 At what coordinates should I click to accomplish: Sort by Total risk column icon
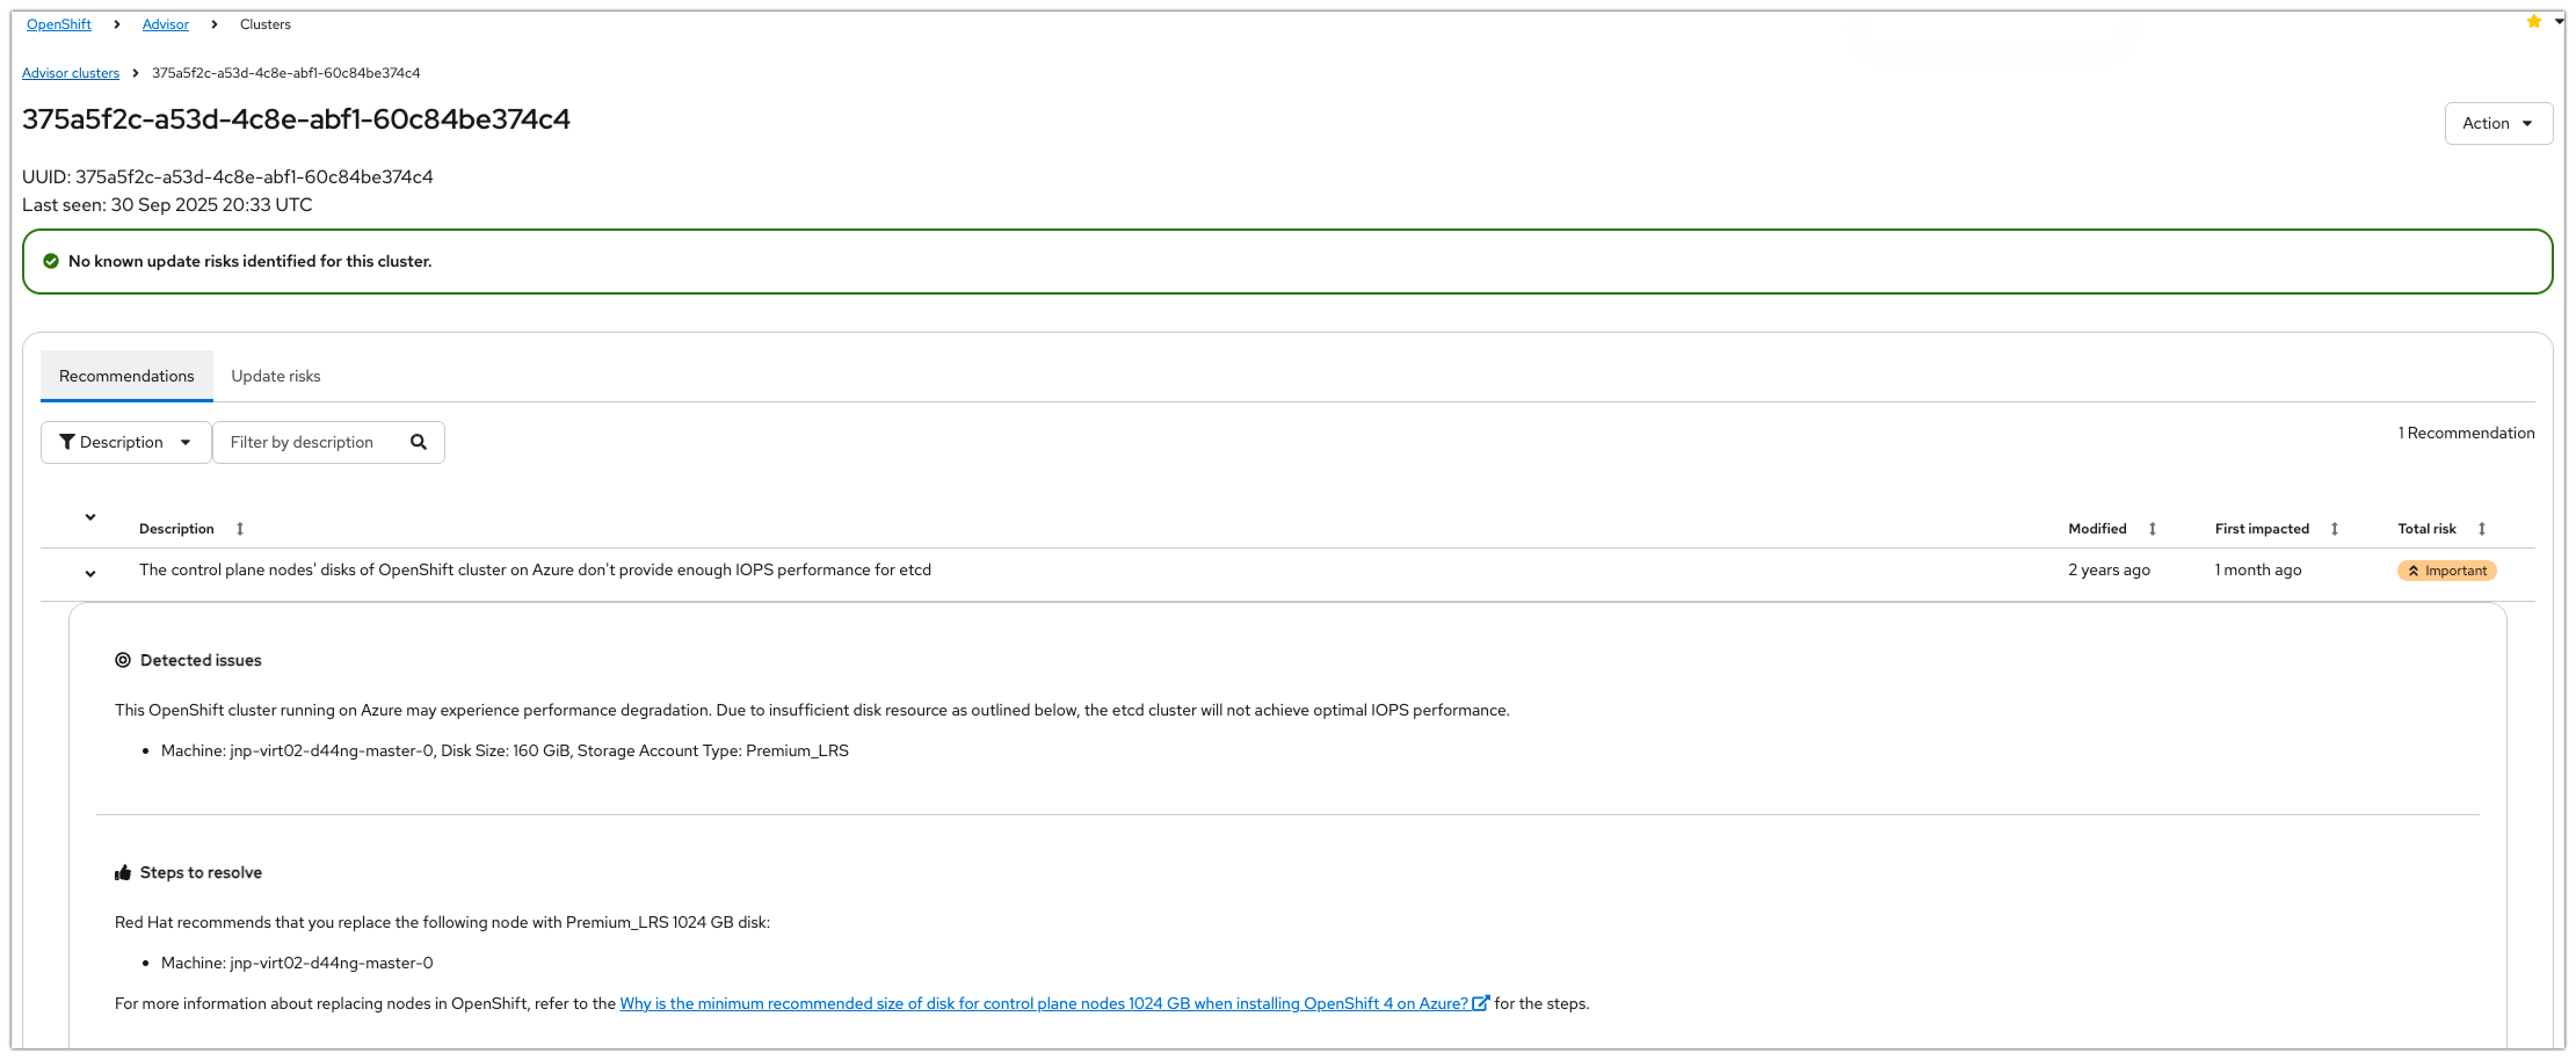[x=2481, y=528]
